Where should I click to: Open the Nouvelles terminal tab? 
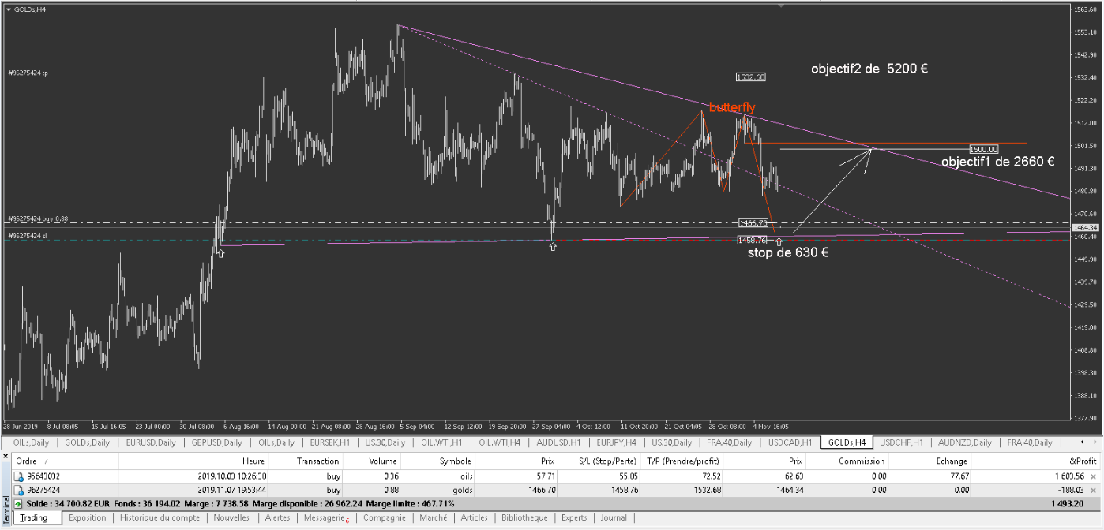[231, 518]
